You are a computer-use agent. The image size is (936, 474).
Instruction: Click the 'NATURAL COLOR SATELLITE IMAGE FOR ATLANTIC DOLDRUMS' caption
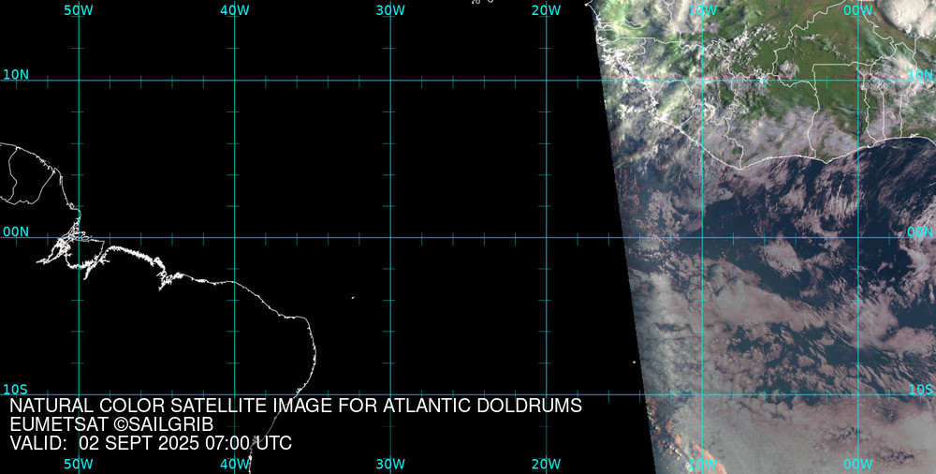point(296,406)
